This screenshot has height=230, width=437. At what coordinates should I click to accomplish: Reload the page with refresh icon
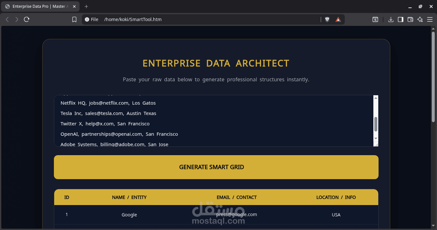(27, 19)
